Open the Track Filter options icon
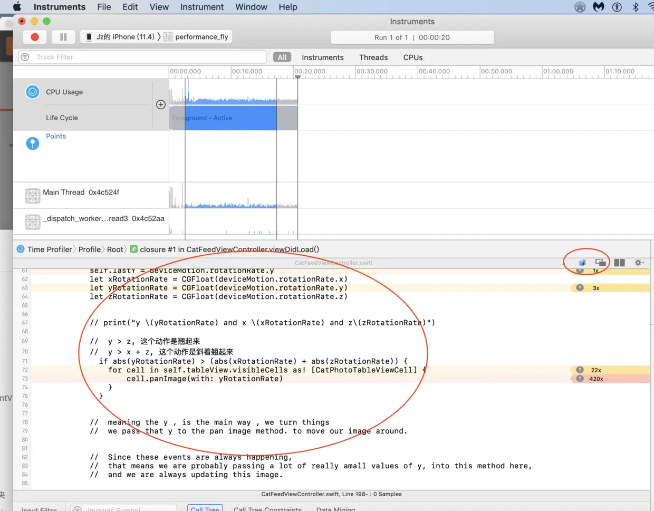Viewport: 654px width, 511px height. (25, 57)
